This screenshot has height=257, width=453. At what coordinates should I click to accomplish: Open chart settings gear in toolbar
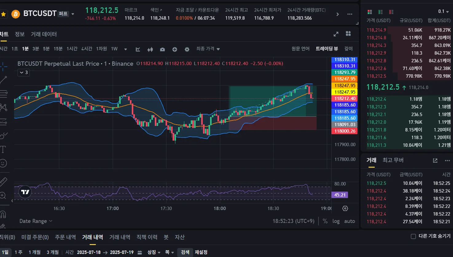point(187,49)
